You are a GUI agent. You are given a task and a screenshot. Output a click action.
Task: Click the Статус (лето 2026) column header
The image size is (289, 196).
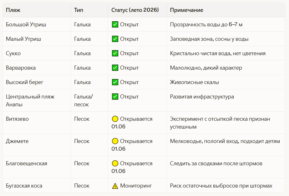coord(135,10)
